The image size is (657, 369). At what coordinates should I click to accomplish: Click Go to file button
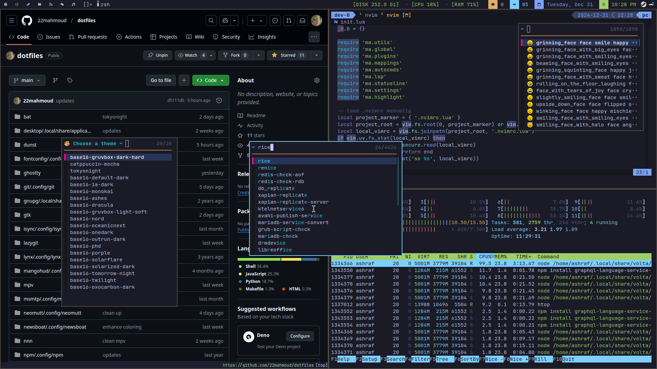161,80
